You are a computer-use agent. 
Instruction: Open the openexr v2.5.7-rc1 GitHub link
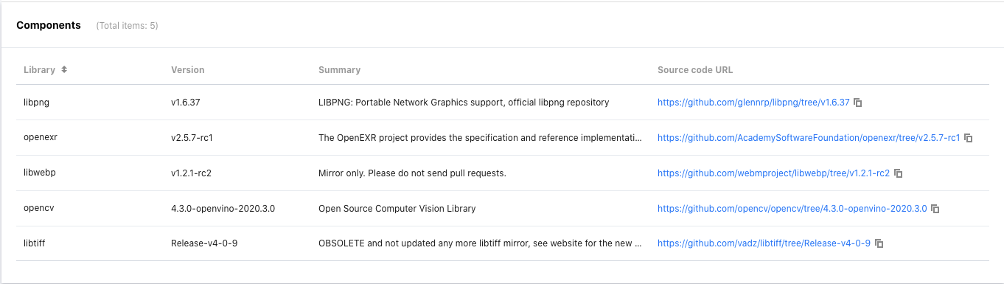809,138
